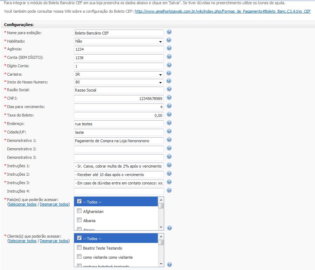Click scroll down arrow in clients list
Image resolution: width=315 pixels, height=270 pixels.
coord(161,264)
